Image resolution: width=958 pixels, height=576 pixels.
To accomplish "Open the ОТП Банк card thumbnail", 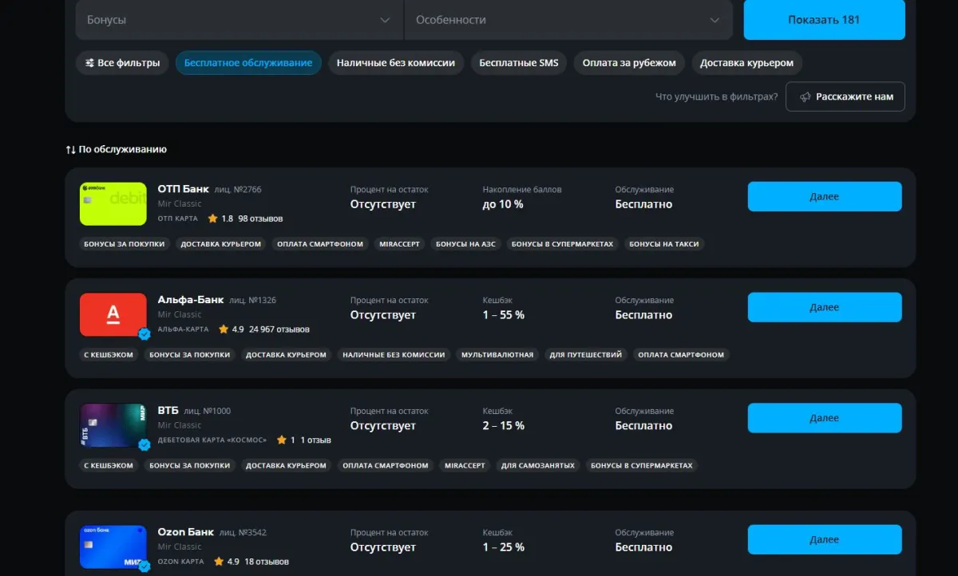I will pos(113,204).
